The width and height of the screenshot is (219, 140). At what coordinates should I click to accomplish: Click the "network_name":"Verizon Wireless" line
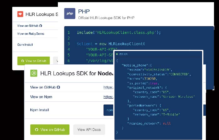click(x=164, y=96)
